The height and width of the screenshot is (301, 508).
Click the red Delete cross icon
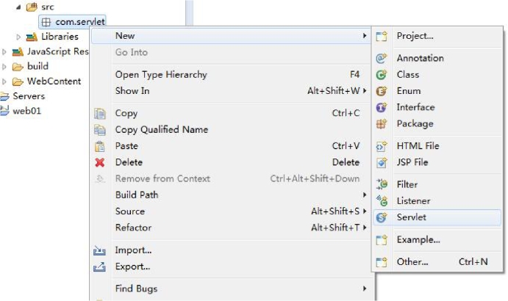coord(100,162)
